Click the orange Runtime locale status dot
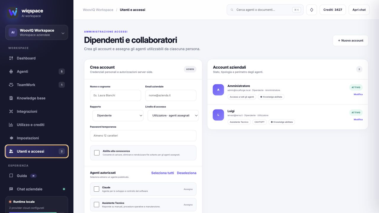This screenshot has height=213, width=379. [x=10, y=202]
